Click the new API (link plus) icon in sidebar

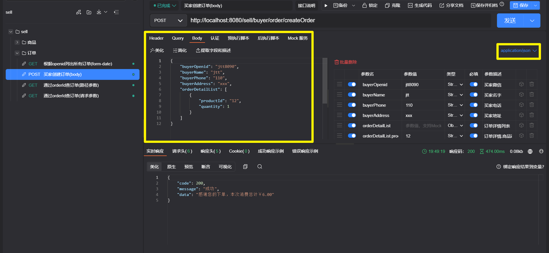(x=79, y=12)
